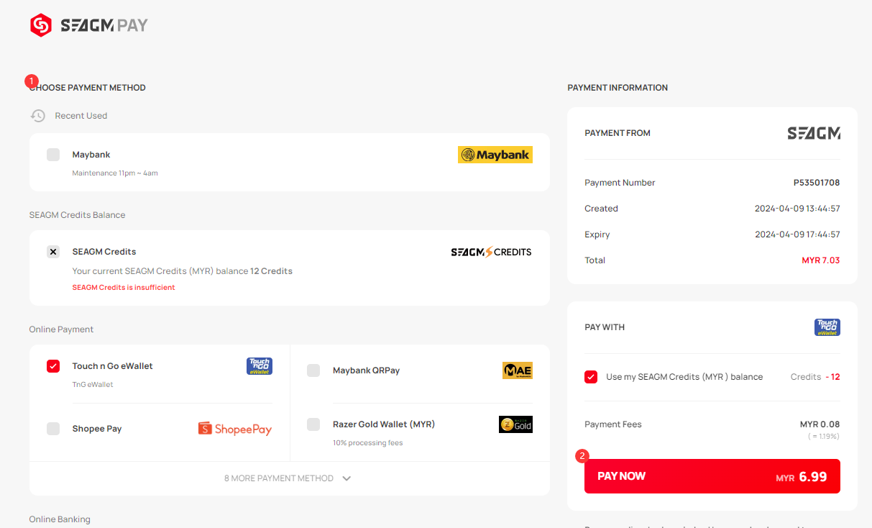
Task: Click the MAE logo for Maybank QRPay
Action: (x=518, y=370)
